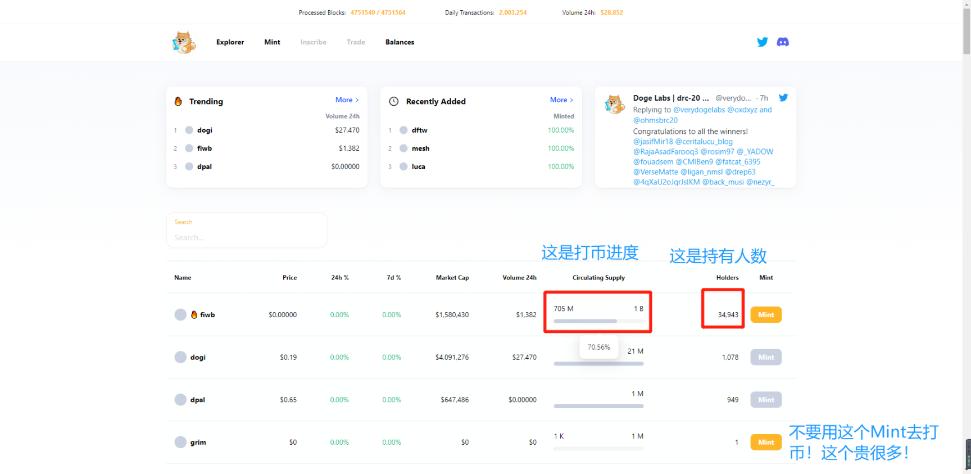971x474 pixels.
Task: Click the dpal circulating supply progress bar
Action: coord(598,406)
